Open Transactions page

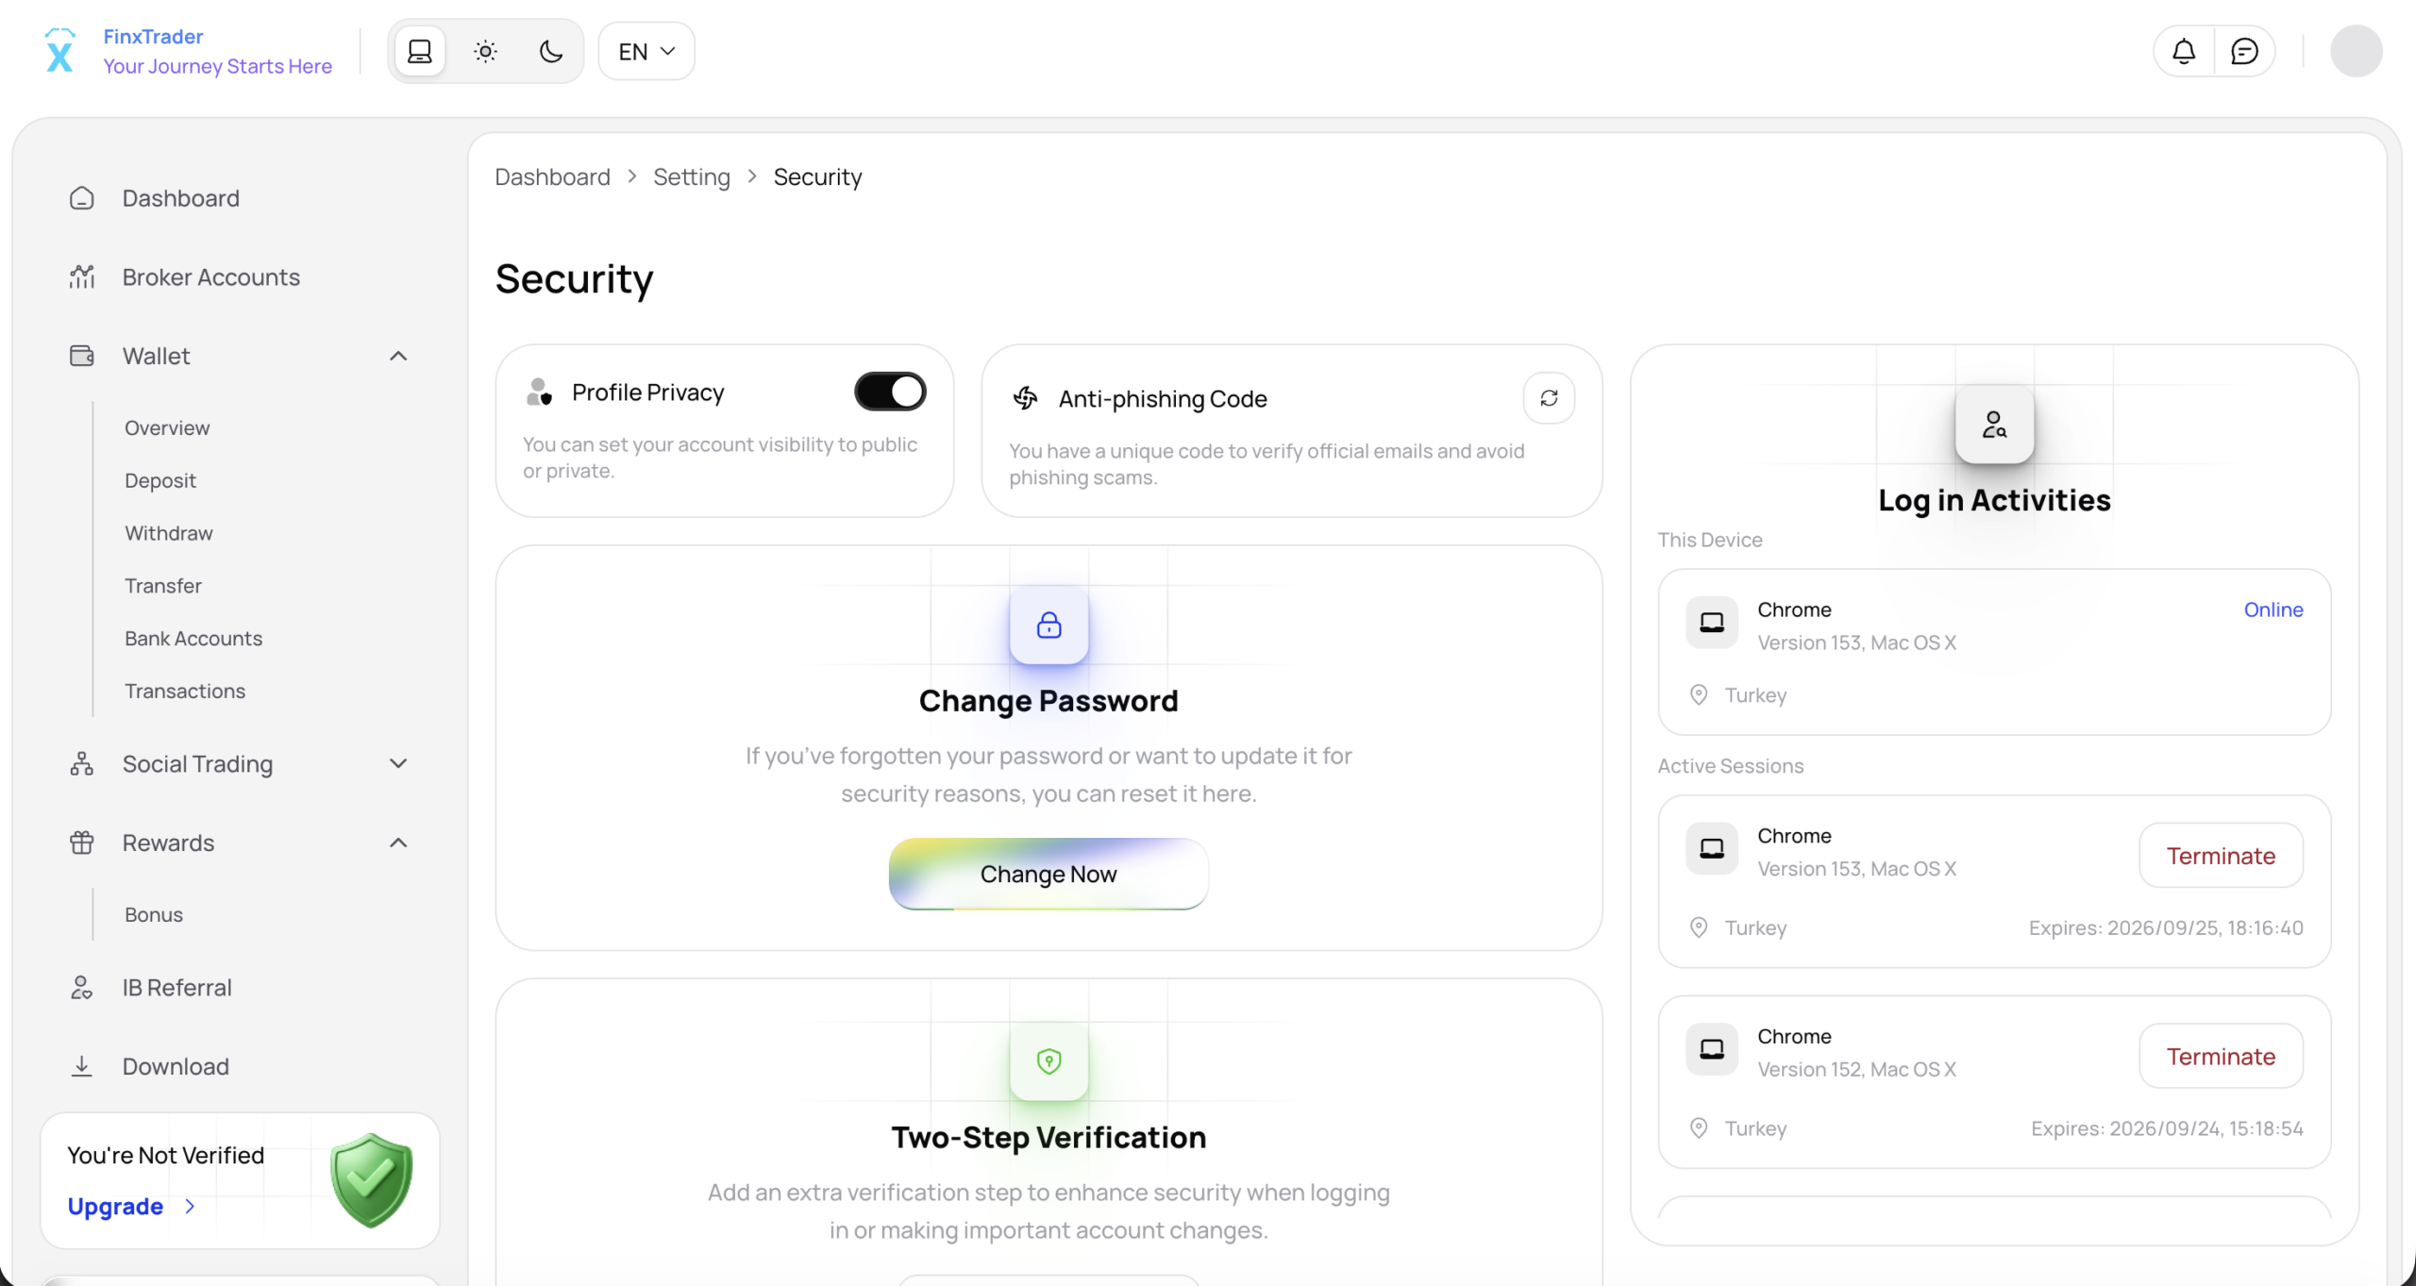(185, 692)
